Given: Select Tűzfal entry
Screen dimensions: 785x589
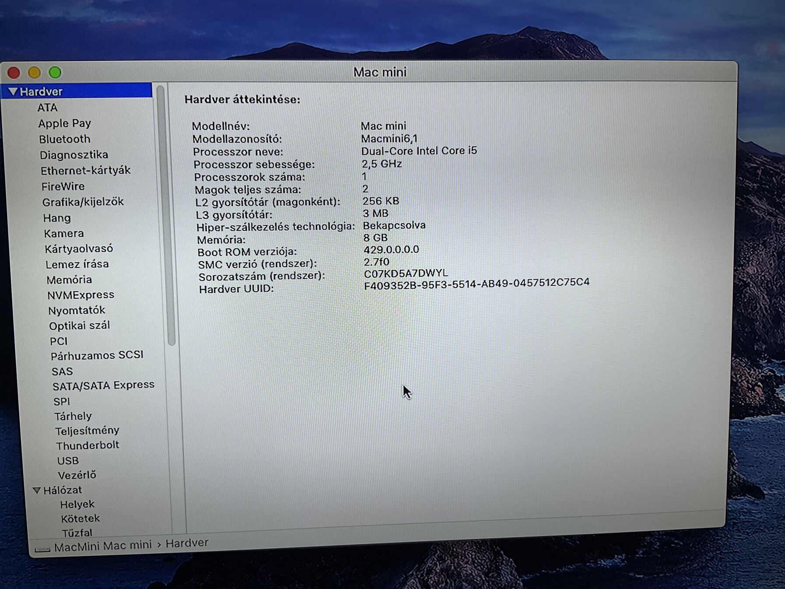Looking at the screenshot, I should point(77,533).
